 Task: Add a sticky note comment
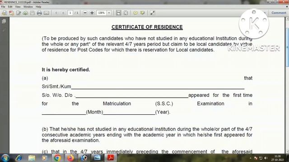click(135, 13)
